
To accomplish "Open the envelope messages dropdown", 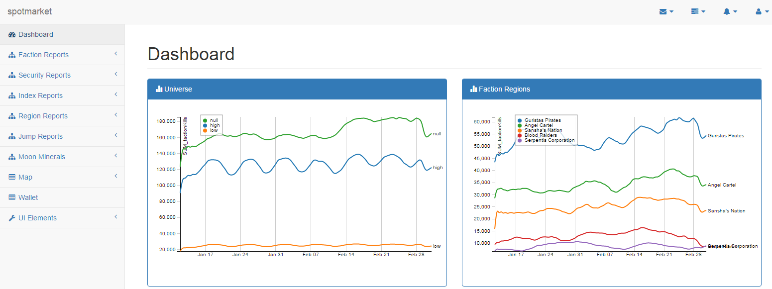I will pyautogui.click(x=666, y=11).
